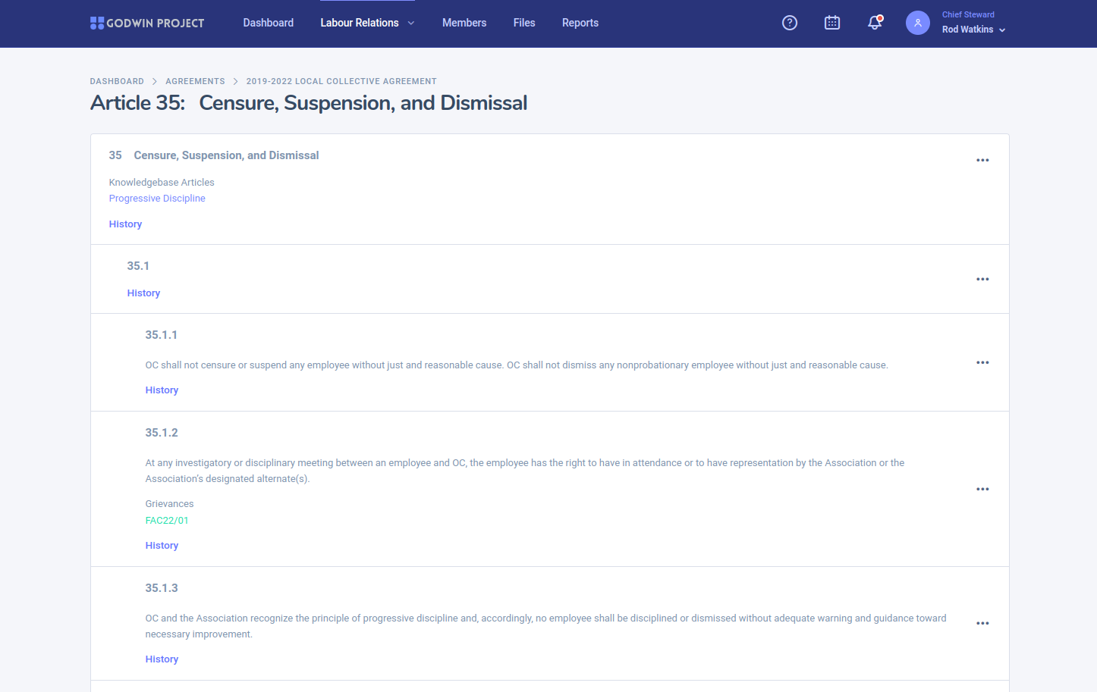The height and width of the screenshot is (692, 1097).
Task: Open the help question mark icon
Action: click(x=790, y=23)
